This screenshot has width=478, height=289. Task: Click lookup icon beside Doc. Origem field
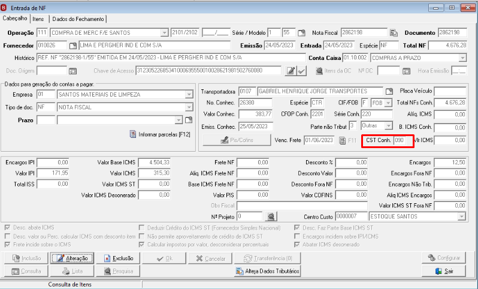click(73, 71)
